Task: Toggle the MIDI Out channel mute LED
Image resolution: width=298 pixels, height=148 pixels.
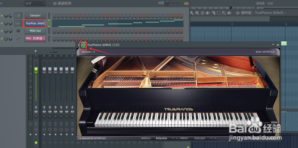Action: click(2, 31)
